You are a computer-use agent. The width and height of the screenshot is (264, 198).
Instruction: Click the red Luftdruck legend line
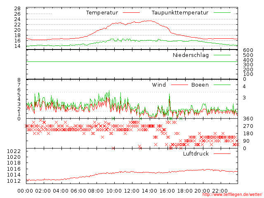(x=222, y=153)
